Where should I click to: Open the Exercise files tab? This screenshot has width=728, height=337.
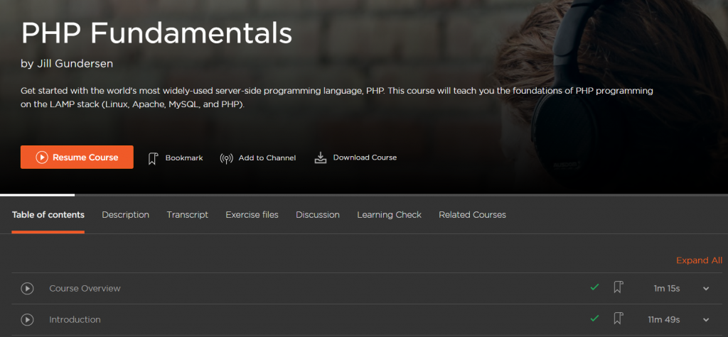tap(252, 215)
